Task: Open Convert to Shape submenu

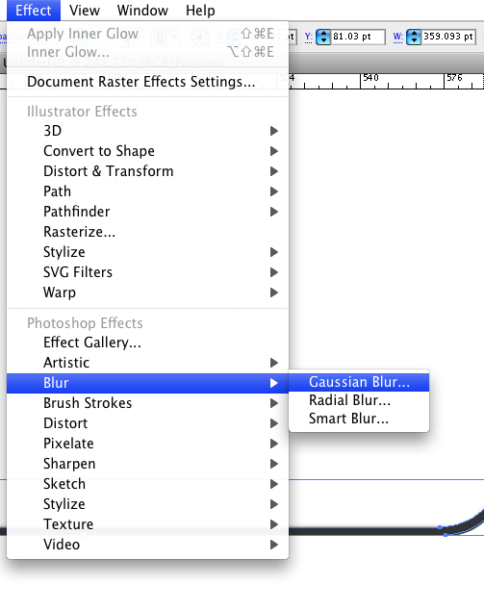Action: click(147, 151)
